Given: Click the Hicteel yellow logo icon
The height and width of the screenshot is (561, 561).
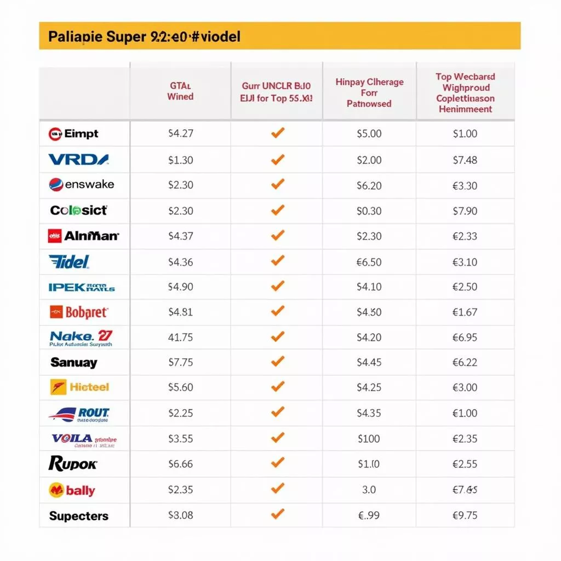Looking at the screenshot, I should pyautogui.click(x=58, y=387).
